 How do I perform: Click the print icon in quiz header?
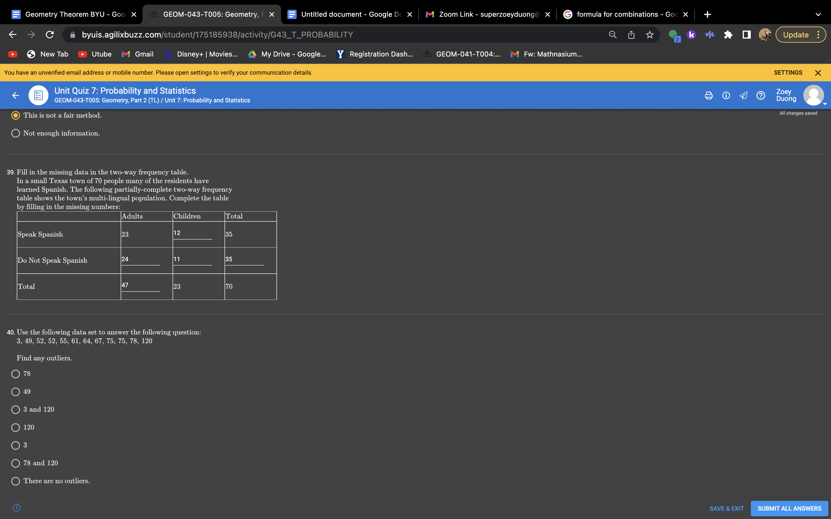click(x=708, y=95)
